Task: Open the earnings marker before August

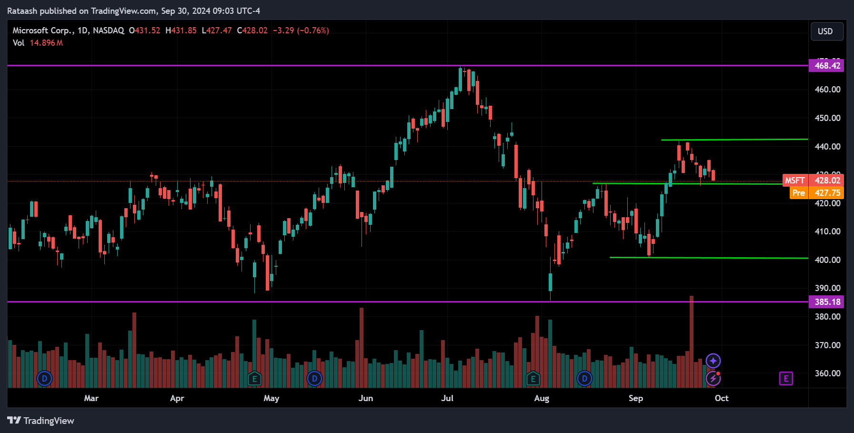Action: point(533,379)
